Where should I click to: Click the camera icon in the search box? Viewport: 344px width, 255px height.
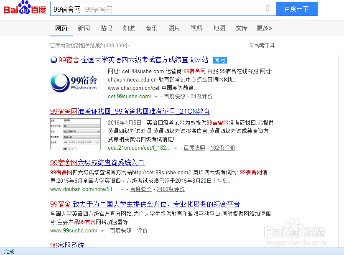(x=268, y=8)
